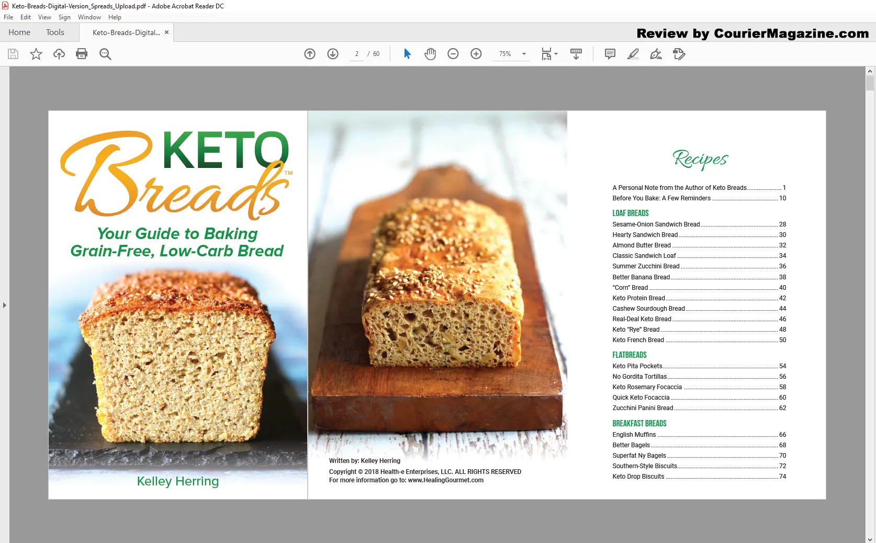Open the Sign menu

[64, 17]
